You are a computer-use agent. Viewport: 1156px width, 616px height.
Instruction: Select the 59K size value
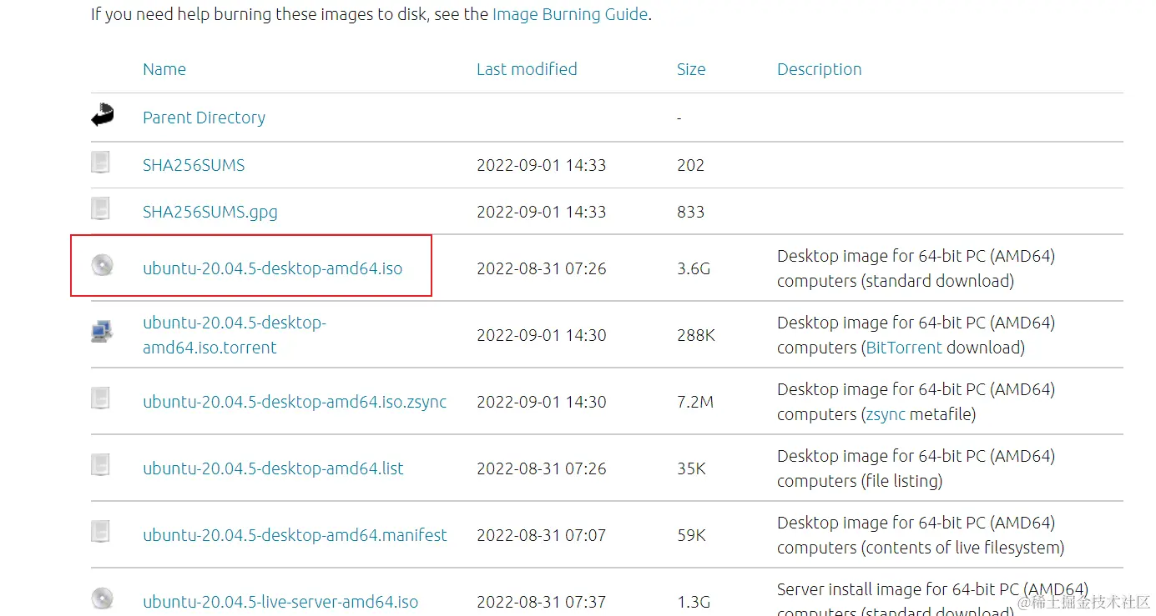692,535
